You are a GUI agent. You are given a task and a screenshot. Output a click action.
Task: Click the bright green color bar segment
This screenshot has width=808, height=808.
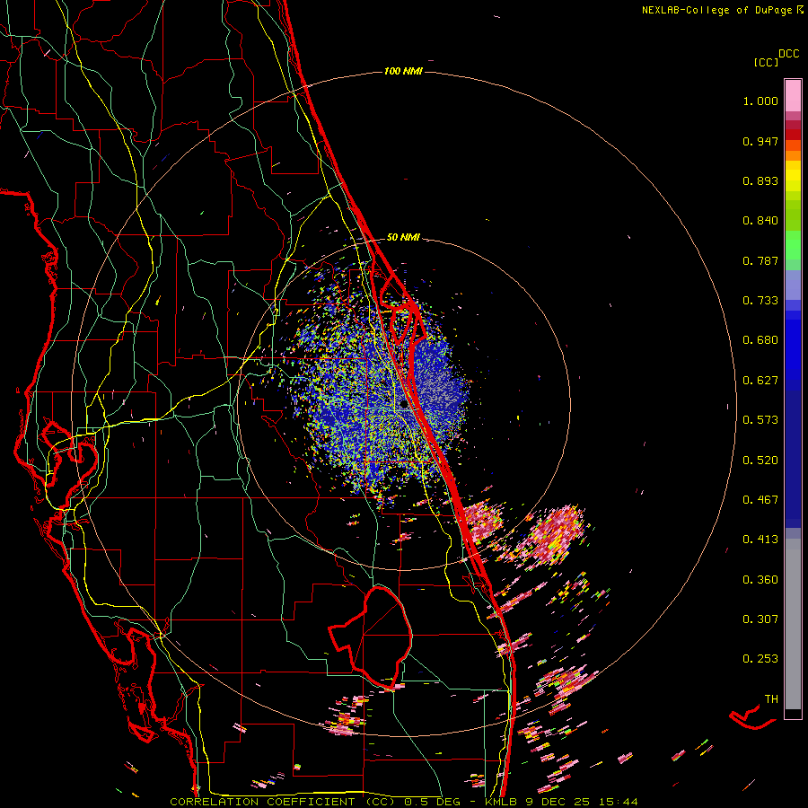(793, 245)
